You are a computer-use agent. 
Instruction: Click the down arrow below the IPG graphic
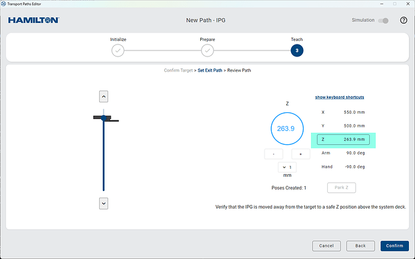tap(103, 204)
